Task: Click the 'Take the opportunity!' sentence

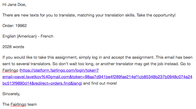Action: pos(156,15)
